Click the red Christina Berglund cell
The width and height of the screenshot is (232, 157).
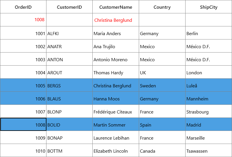116,20
